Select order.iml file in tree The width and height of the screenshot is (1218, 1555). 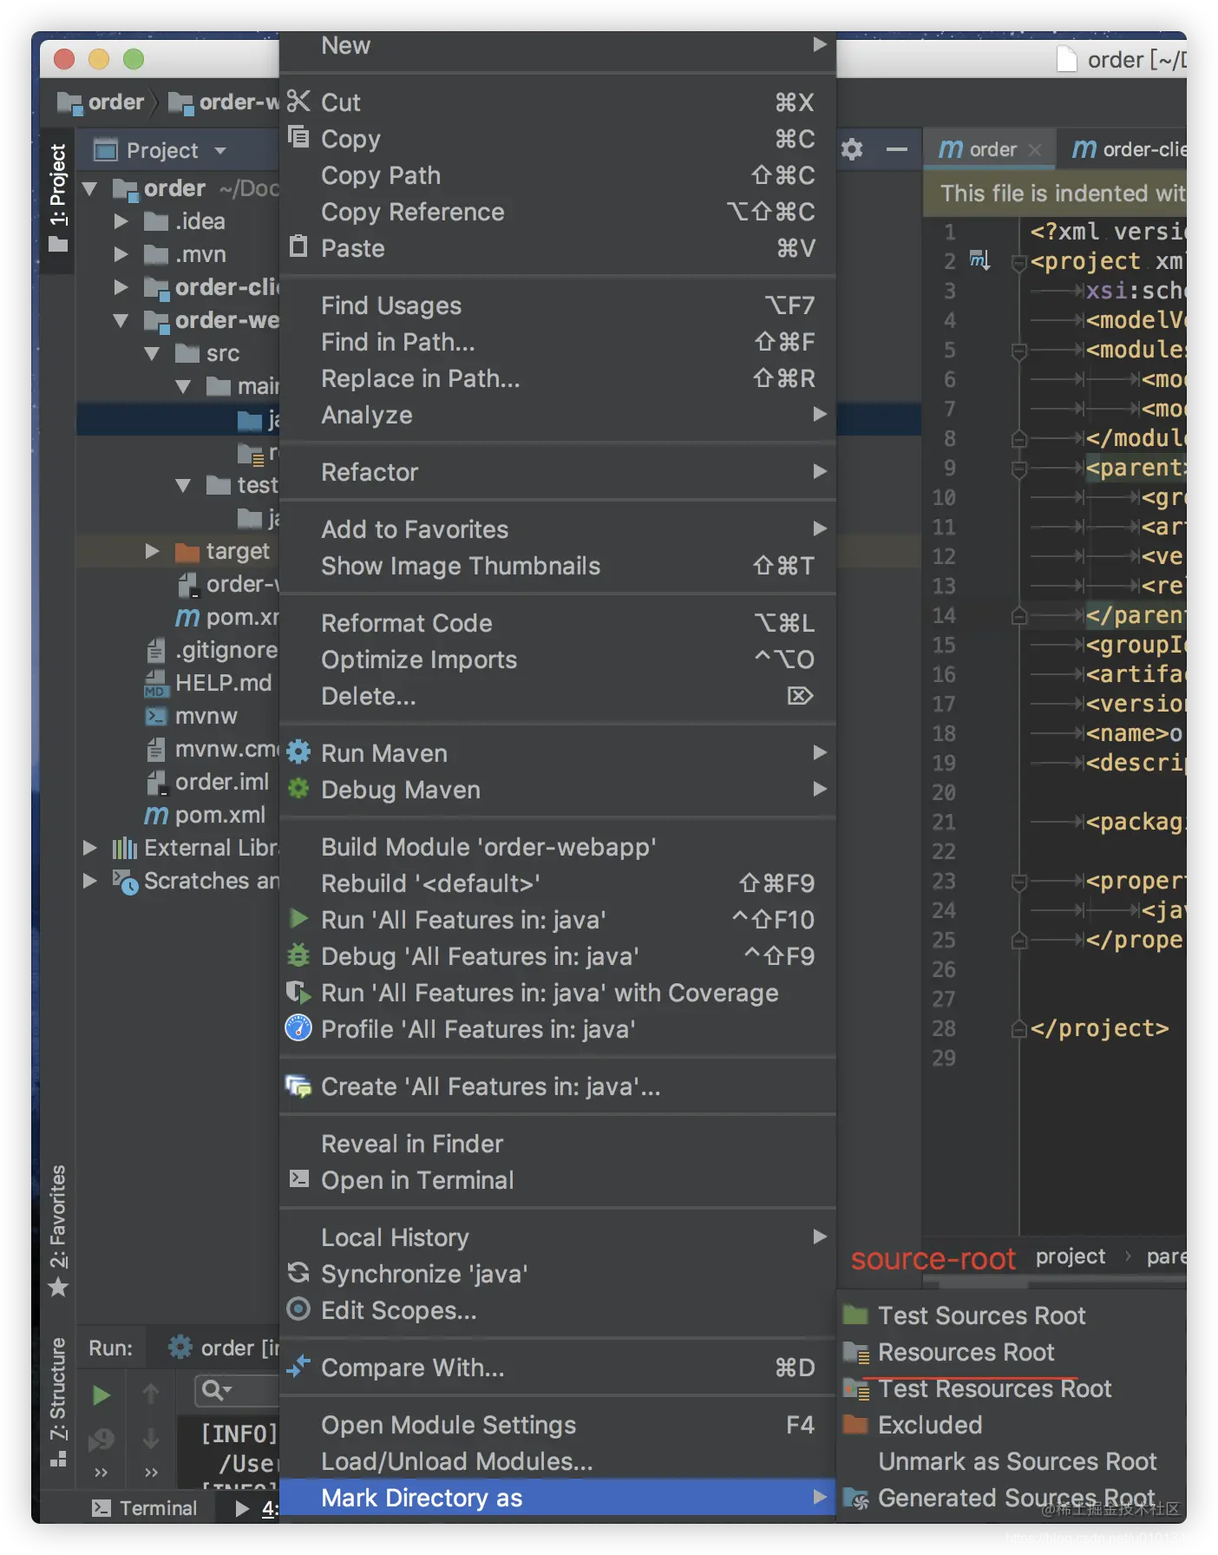(x=206, y=782)
